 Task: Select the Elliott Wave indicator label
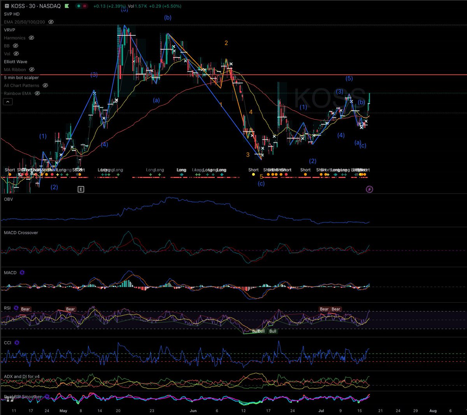click(16, 62)
